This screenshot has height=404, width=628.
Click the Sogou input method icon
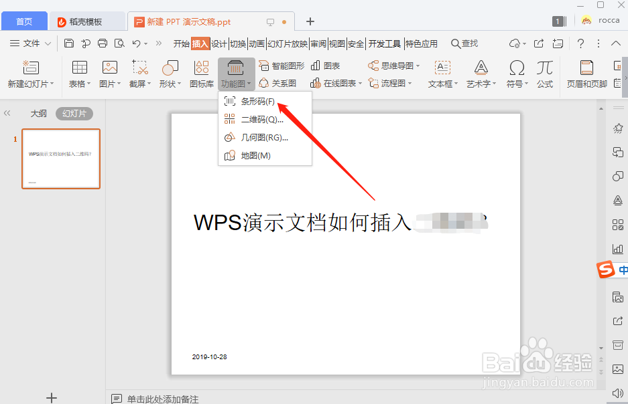[606, 270]
